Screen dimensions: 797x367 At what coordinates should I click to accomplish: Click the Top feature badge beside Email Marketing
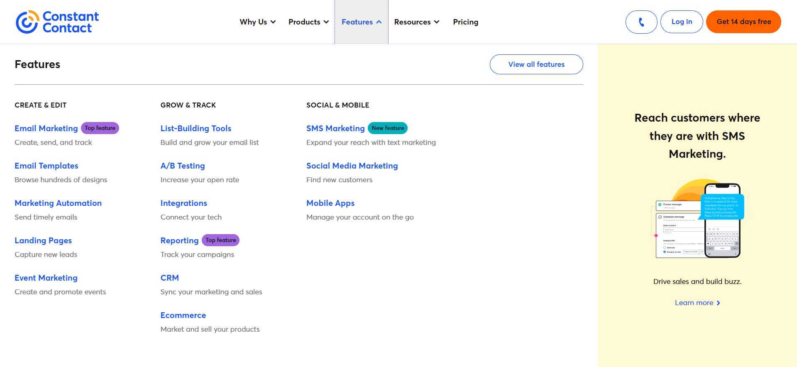tap(100, 128)
